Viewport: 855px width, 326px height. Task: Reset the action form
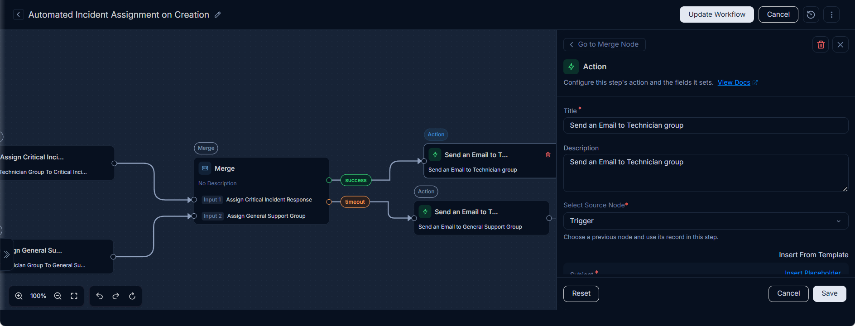581,293
